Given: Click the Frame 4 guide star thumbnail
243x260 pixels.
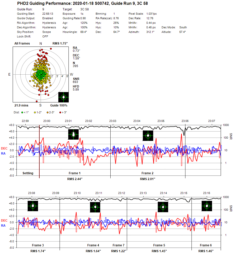Looking at the screenshot, I should [95, 207].
